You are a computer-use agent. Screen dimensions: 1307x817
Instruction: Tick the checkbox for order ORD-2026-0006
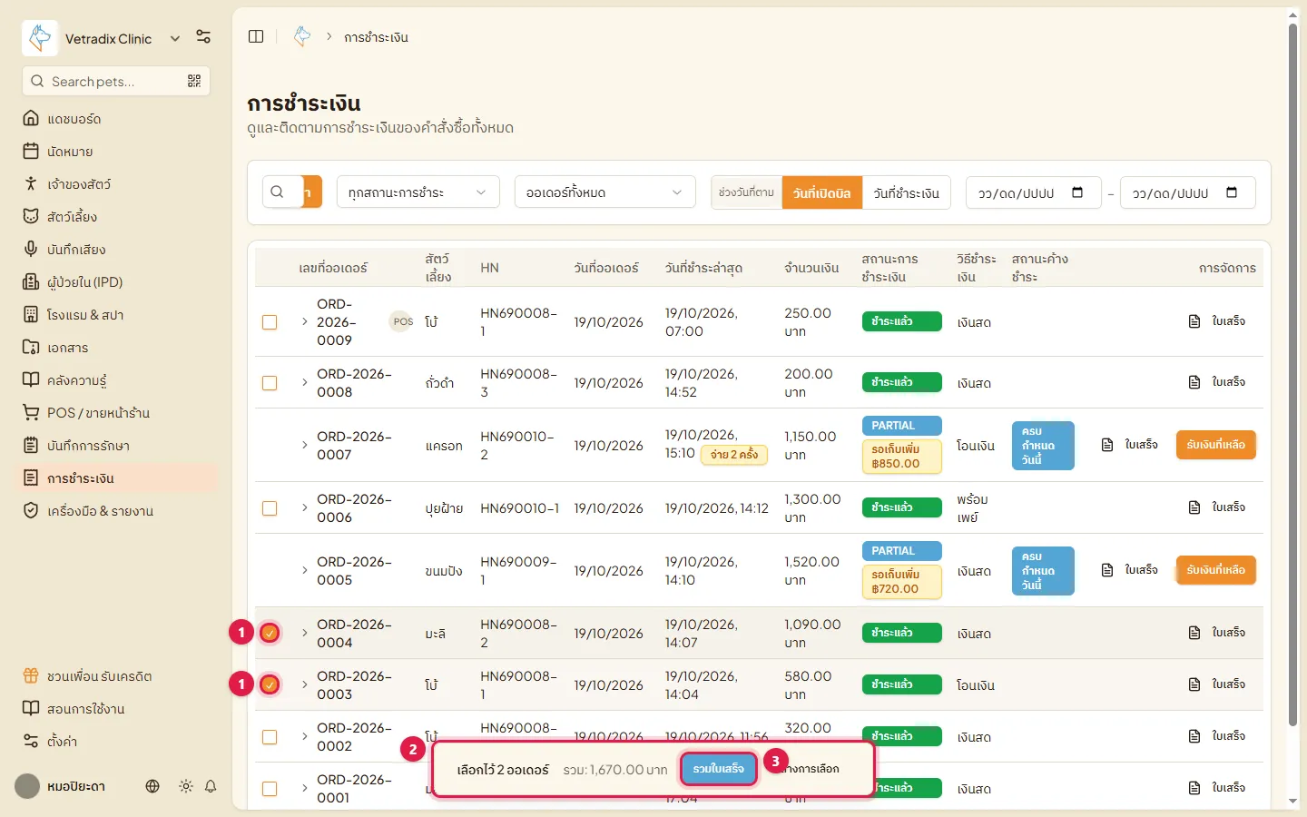(x=270, y=508)
